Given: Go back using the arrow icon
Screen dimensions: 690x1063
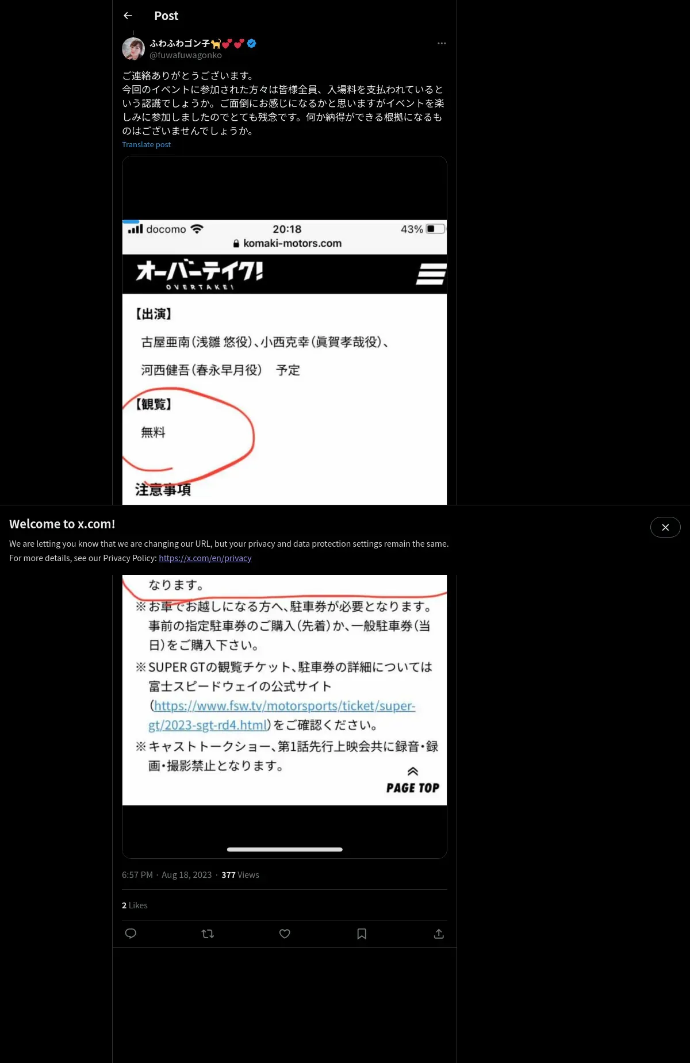Looking at the screenshot, I should [x=128, y=16].
